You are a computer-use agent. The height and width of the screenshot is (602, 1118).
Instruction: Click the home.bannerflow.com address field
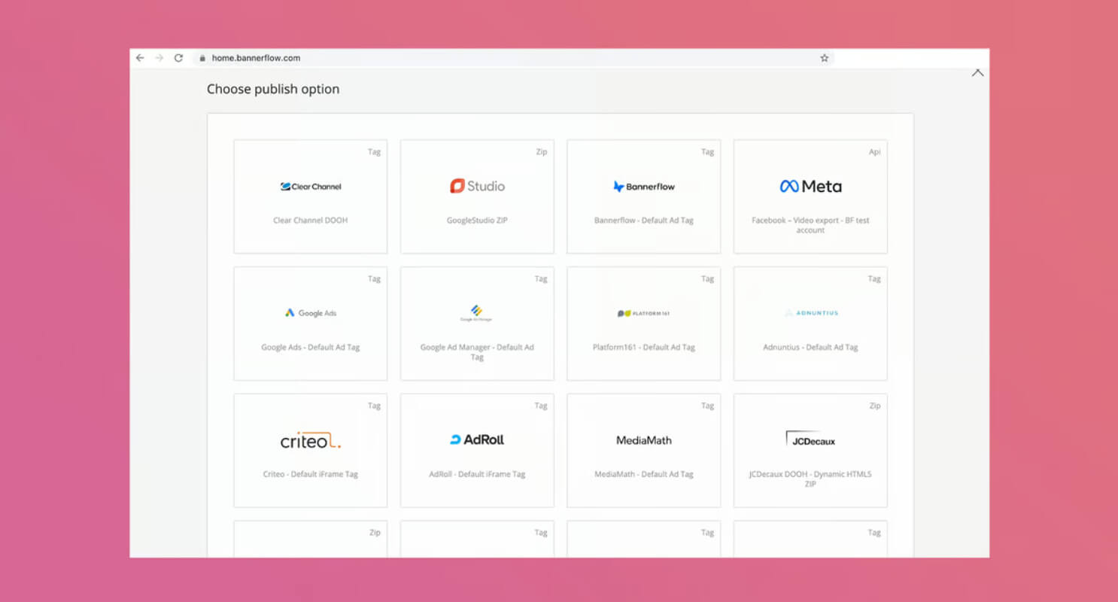[513, 58]
